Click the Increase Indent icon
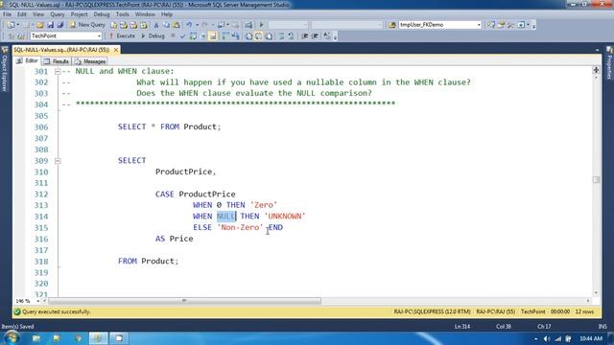Screen dimensions: 614x345 [315, 36]
